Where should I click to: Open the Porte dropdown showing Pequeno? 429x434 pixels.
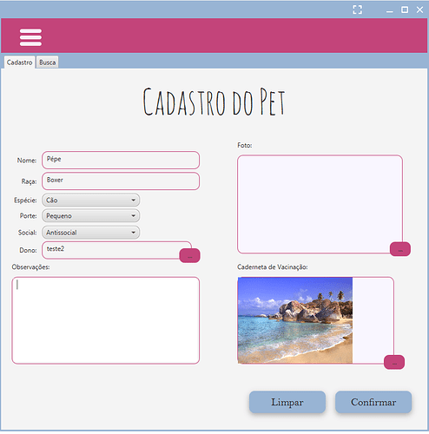[91, 216]
